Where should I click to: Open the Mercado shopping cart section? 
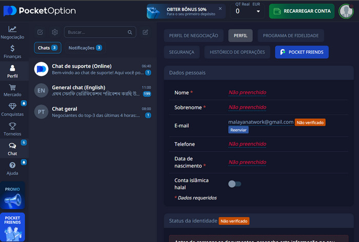coord(12,90)
